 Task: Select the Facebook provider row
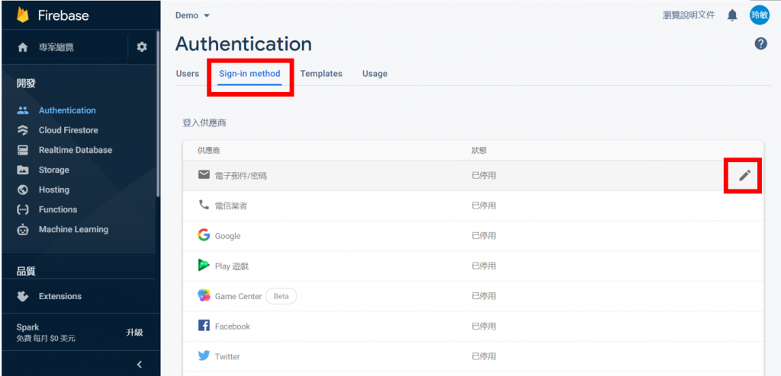pyautogui.click(x=473, y=327)
